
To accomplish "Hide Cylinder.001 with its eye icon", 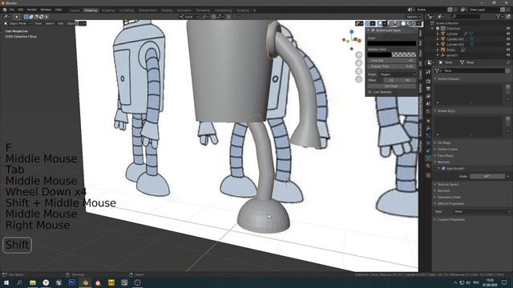I will (x=508, y=39).
